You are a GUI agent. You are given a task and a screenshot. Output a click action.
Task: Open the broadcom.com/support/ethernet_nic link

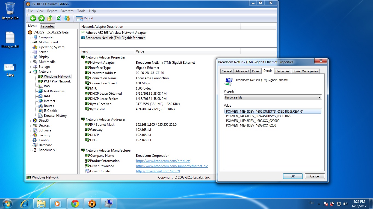172,166
